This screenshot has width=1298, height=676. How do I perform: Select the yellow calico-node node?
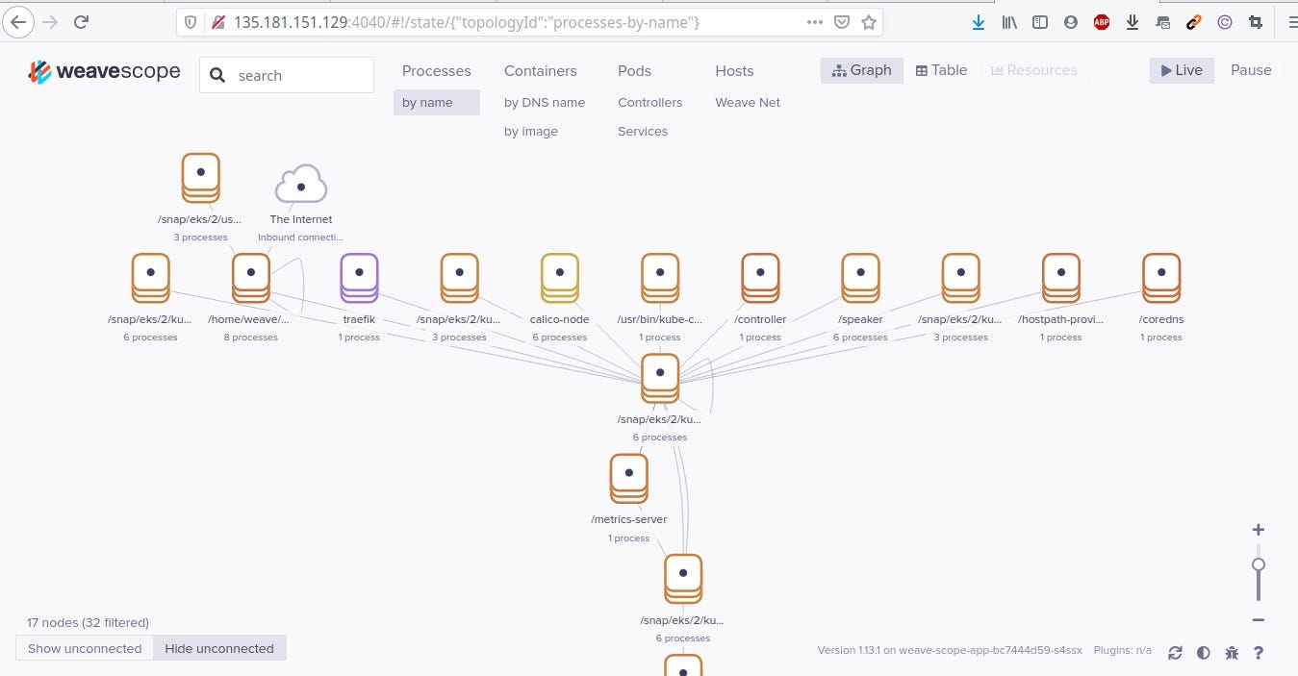click(x=559, y=278)
